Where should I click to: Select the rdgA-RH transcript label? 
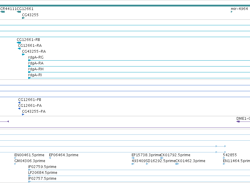(36, 69)
